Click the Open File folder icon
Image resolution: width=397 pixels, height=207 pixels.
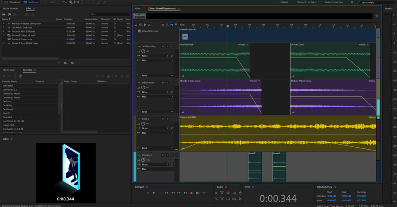[x=4, y=14]
